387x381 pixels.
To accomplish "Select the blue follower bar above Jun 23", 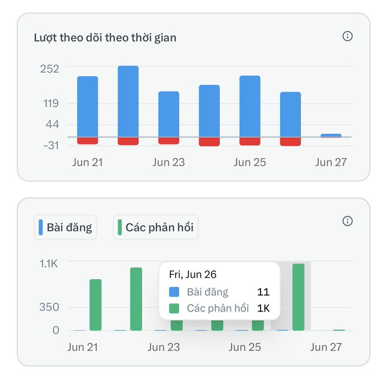I will [169, 114].
